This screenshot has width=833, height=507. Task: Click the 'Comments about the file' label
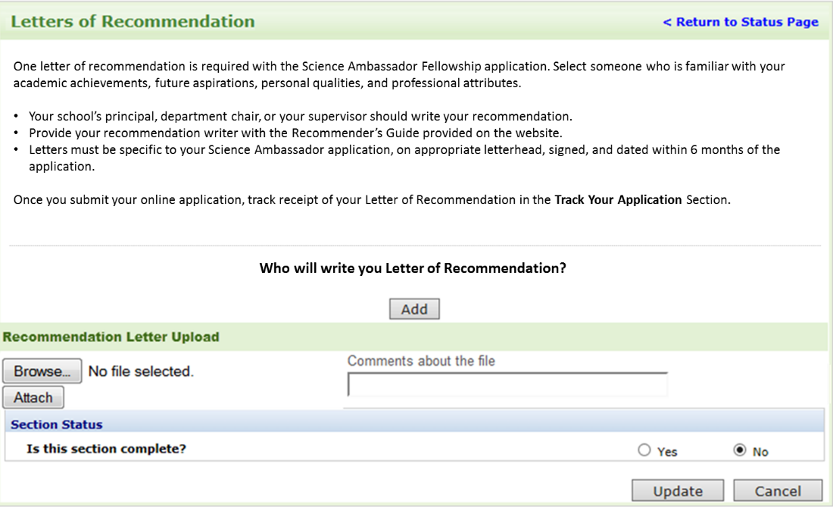coord(421,361)
